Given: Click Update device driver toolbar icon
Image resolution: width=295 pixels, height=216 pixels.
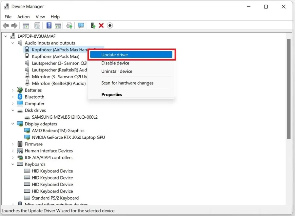Looking at the screenshot, I should (x=69, y=26).
